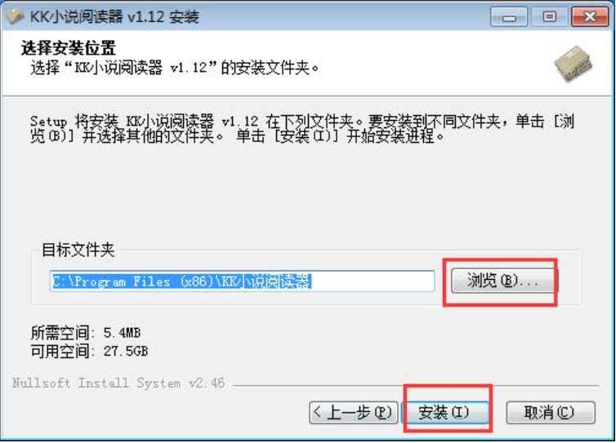The height and width of the screenshot is (443, 616).
Task: Cancel setup with 取消(C) button
Action: pyautogui.click(x=551, y=412)
